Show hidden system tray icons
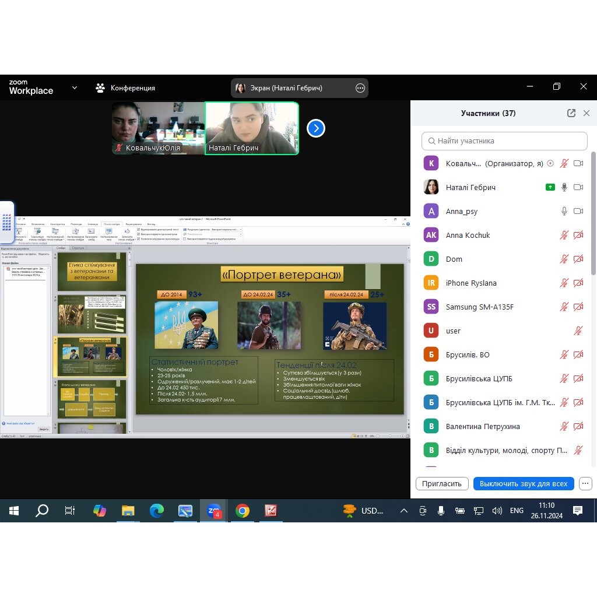The image size is (597, 597). [x=403, y=511]
